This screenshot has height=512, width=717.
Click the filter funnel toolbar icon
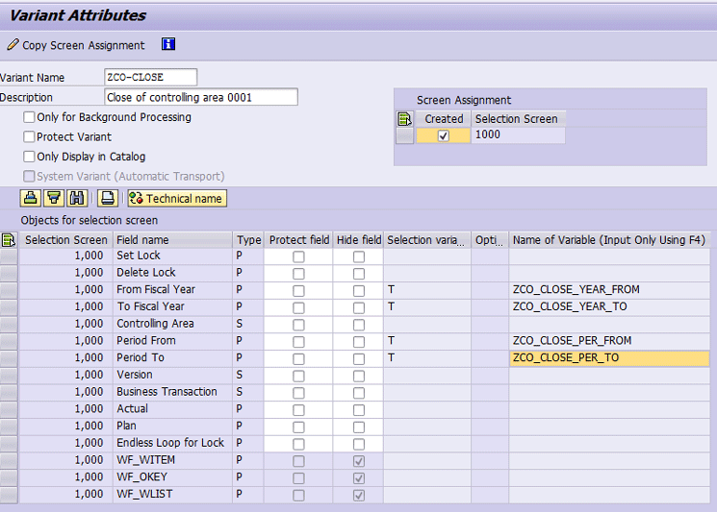tap(54, 198)
